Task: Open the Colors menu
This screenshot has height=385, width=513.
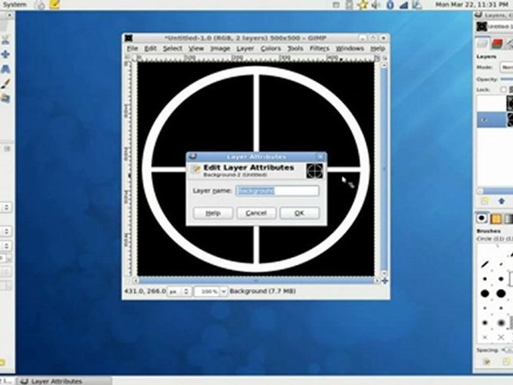Action: 270,48
